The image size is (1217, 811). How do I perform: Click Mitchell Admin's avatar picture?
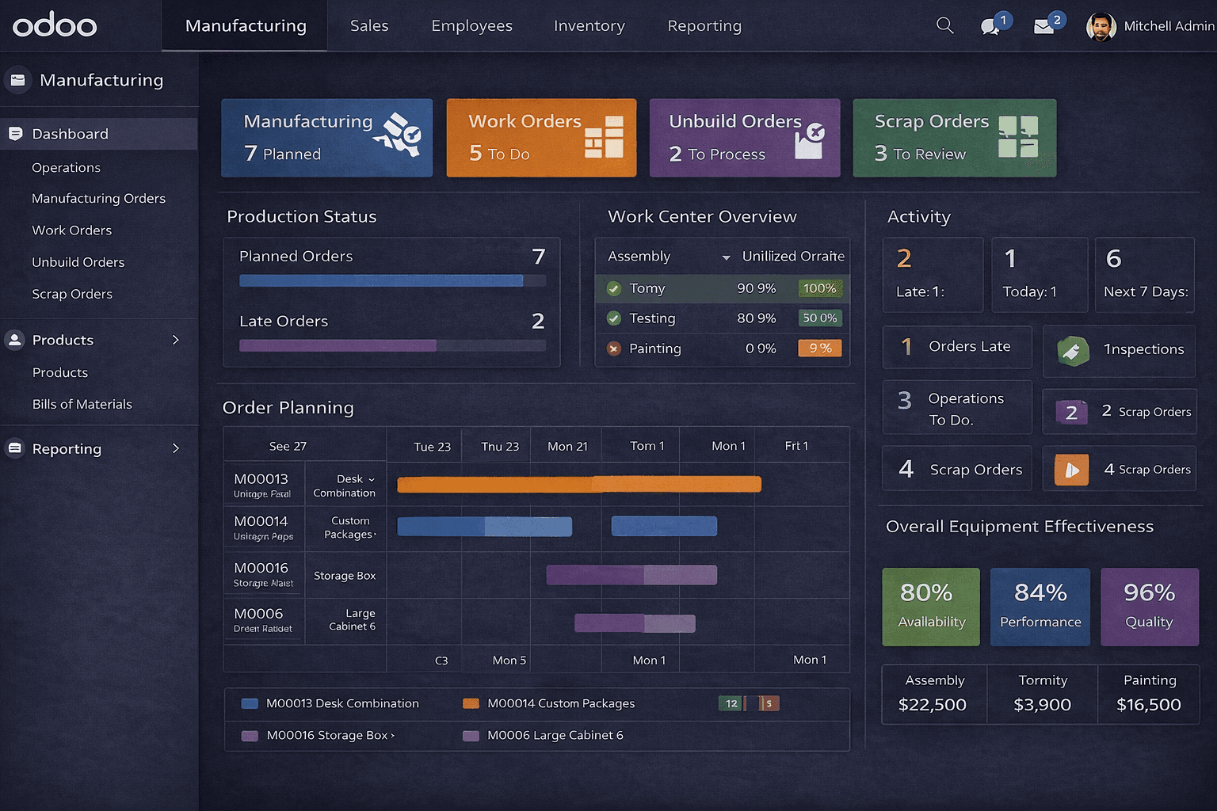pos(1101,26)
